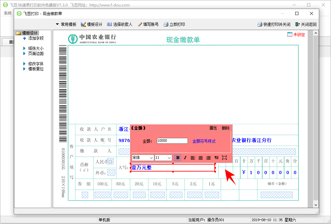Click the hatched field under 10元
The image size is (331, 224).
point(158,195)
